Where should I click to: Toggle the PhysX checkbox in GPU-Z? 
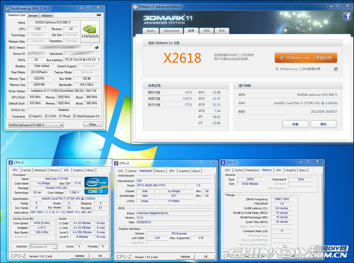click(61, 116)
